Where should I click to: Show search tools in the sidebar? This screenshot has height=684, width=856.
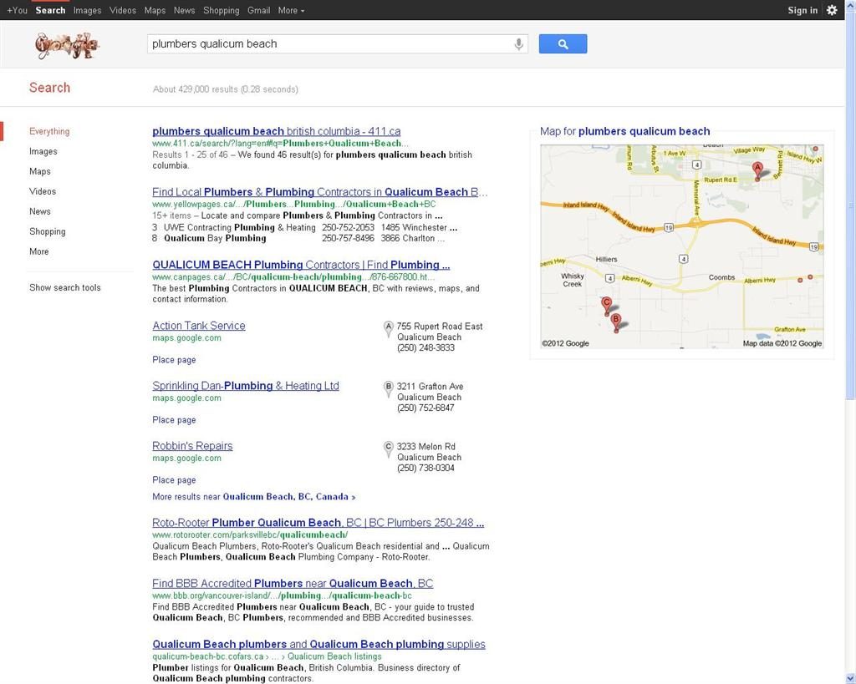tap(65, 287)
